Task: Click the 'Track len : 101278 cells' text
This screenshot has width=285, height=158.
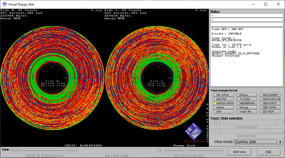Action: [231, 45]
